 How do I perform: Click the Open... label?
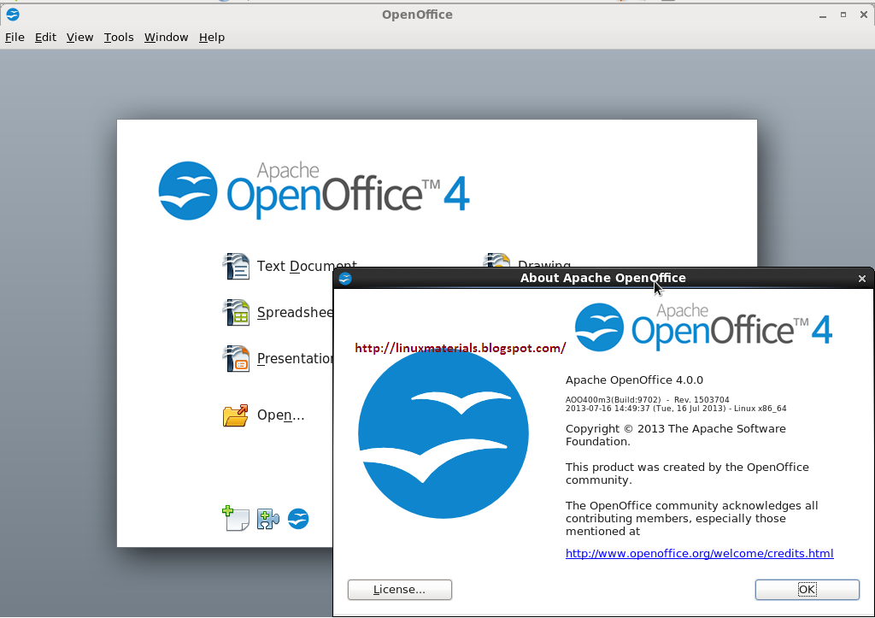280,415
